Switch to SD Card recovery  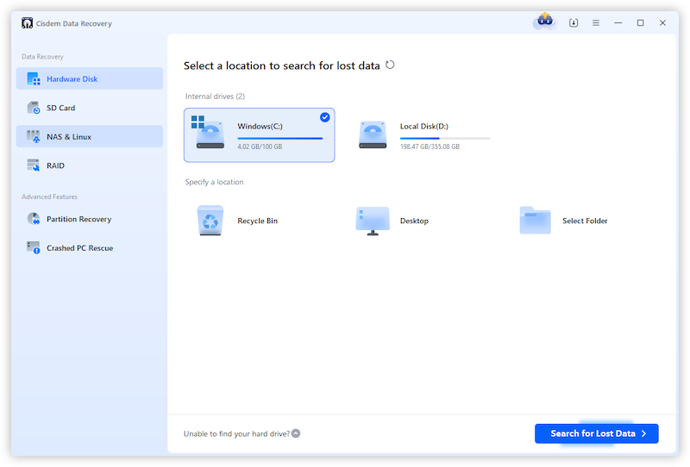[90, 108]
